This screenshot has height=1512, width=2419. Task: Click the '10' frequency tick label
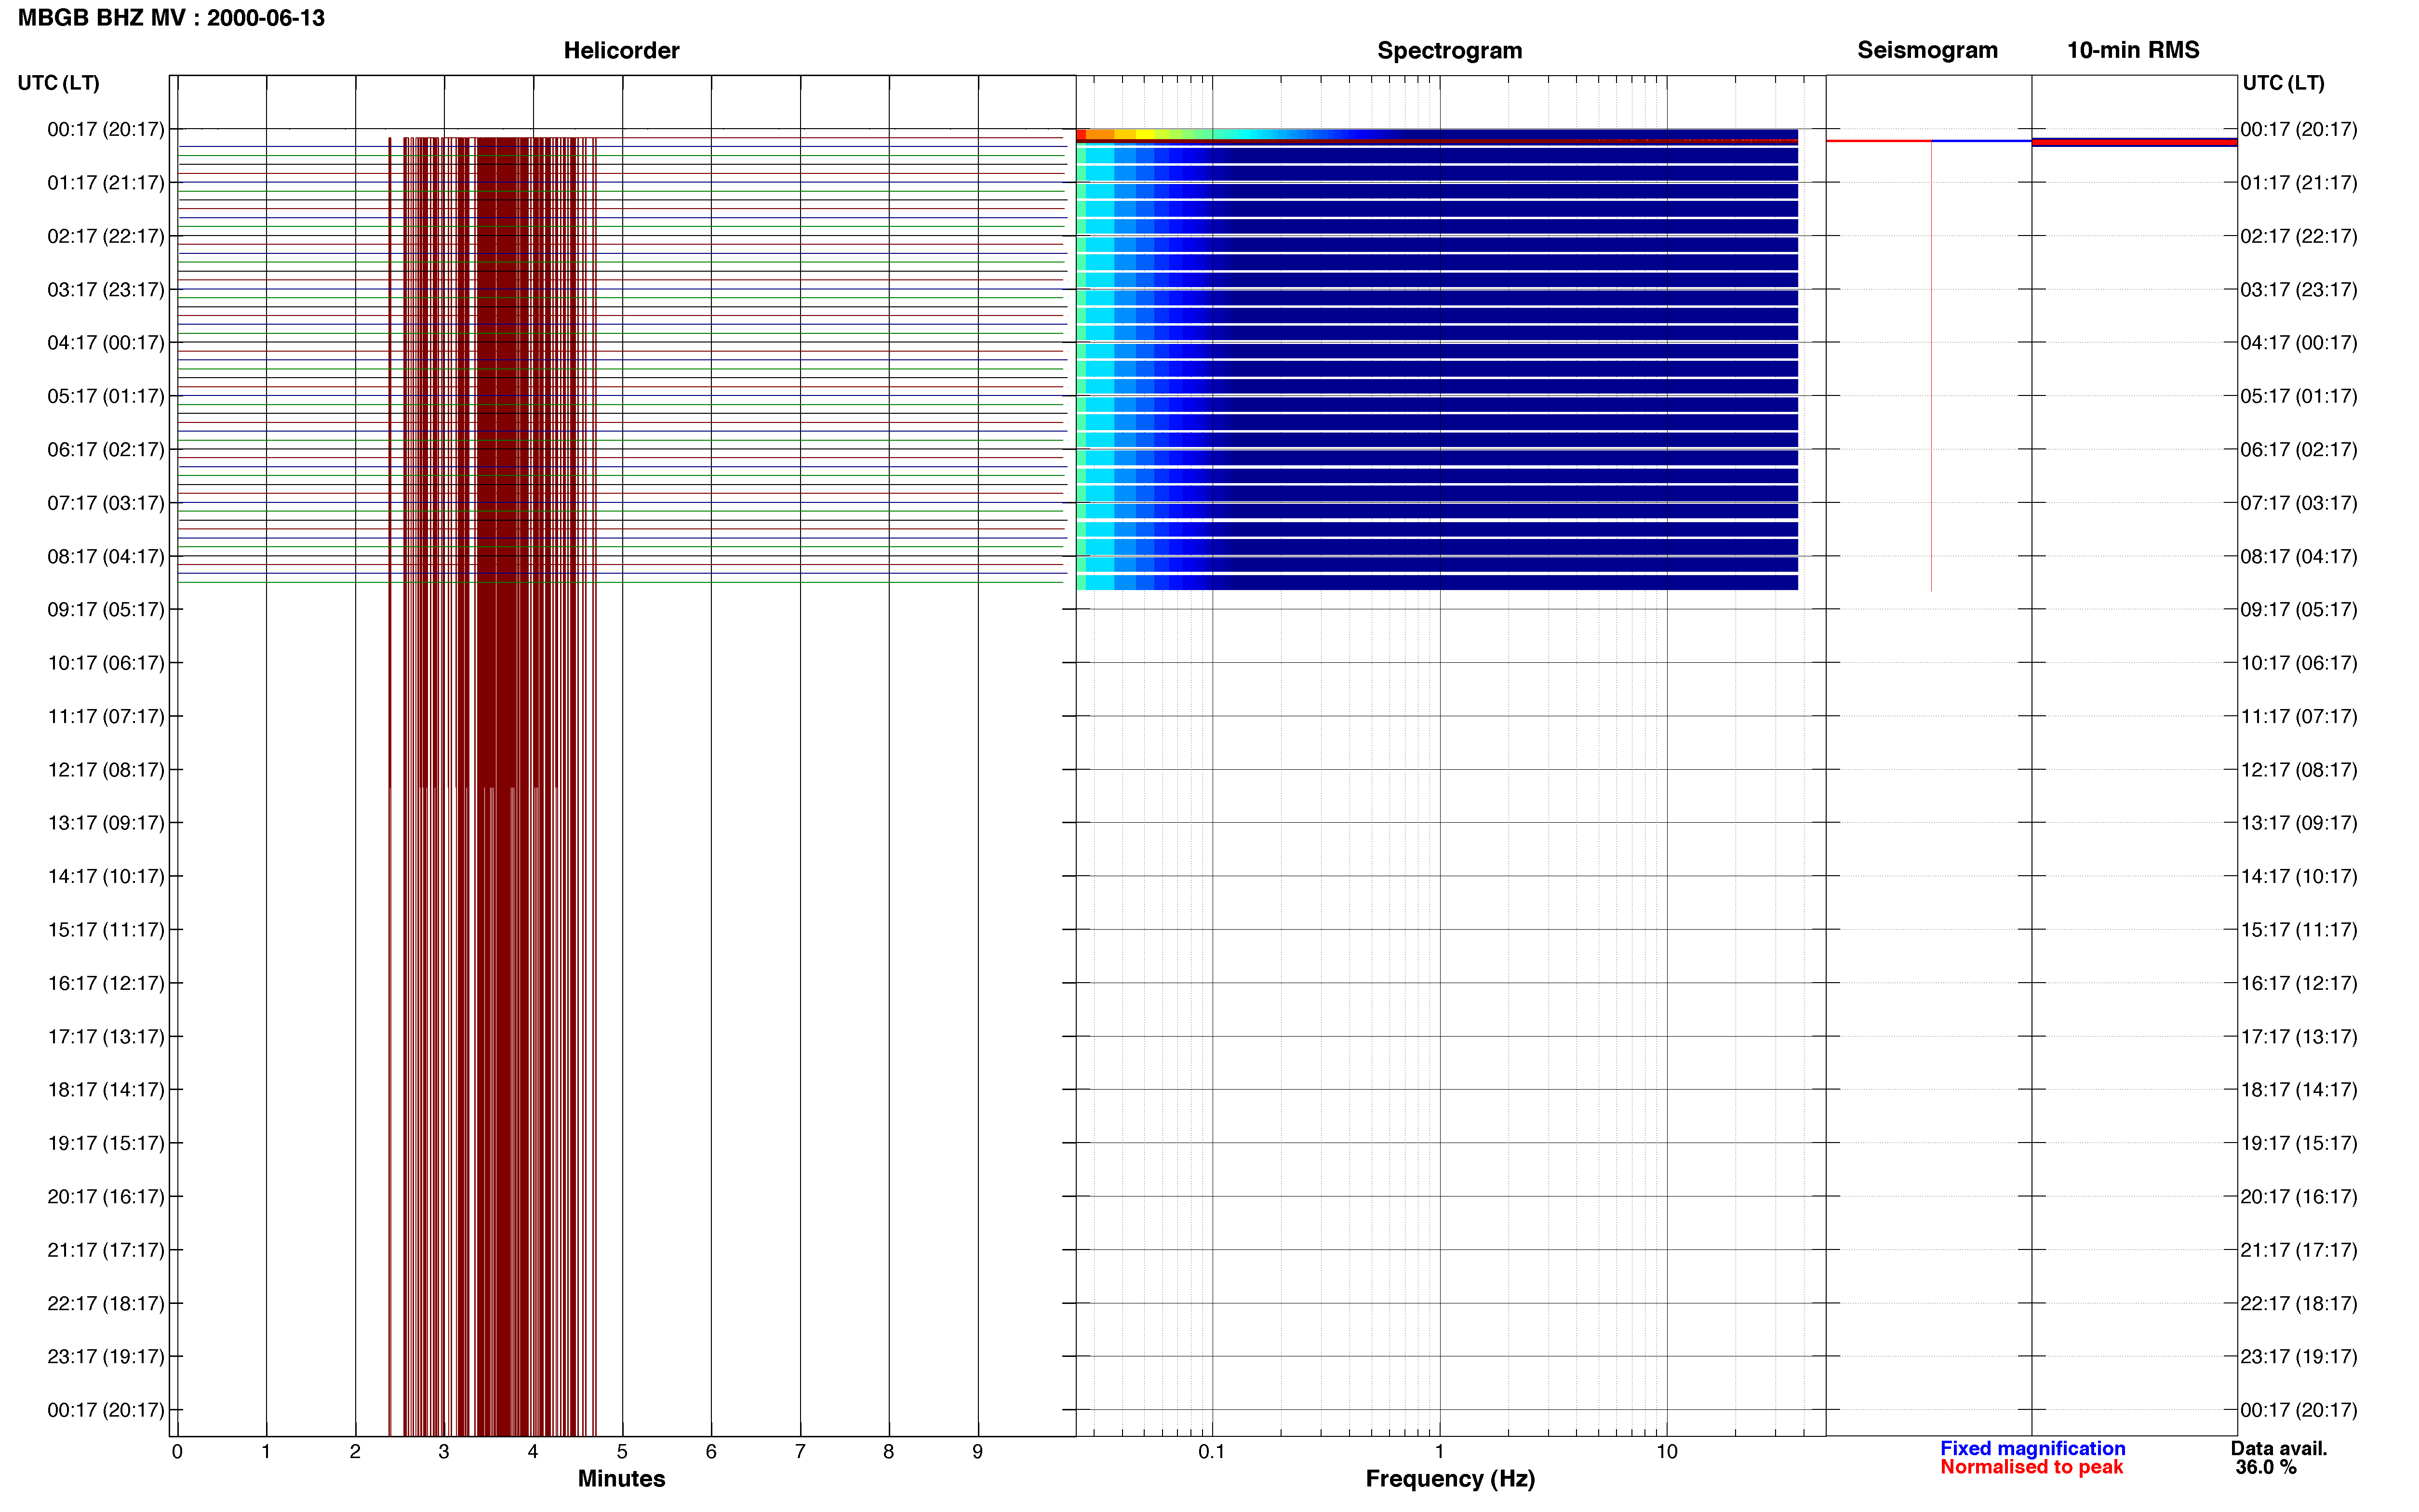coord(1666,1451)
